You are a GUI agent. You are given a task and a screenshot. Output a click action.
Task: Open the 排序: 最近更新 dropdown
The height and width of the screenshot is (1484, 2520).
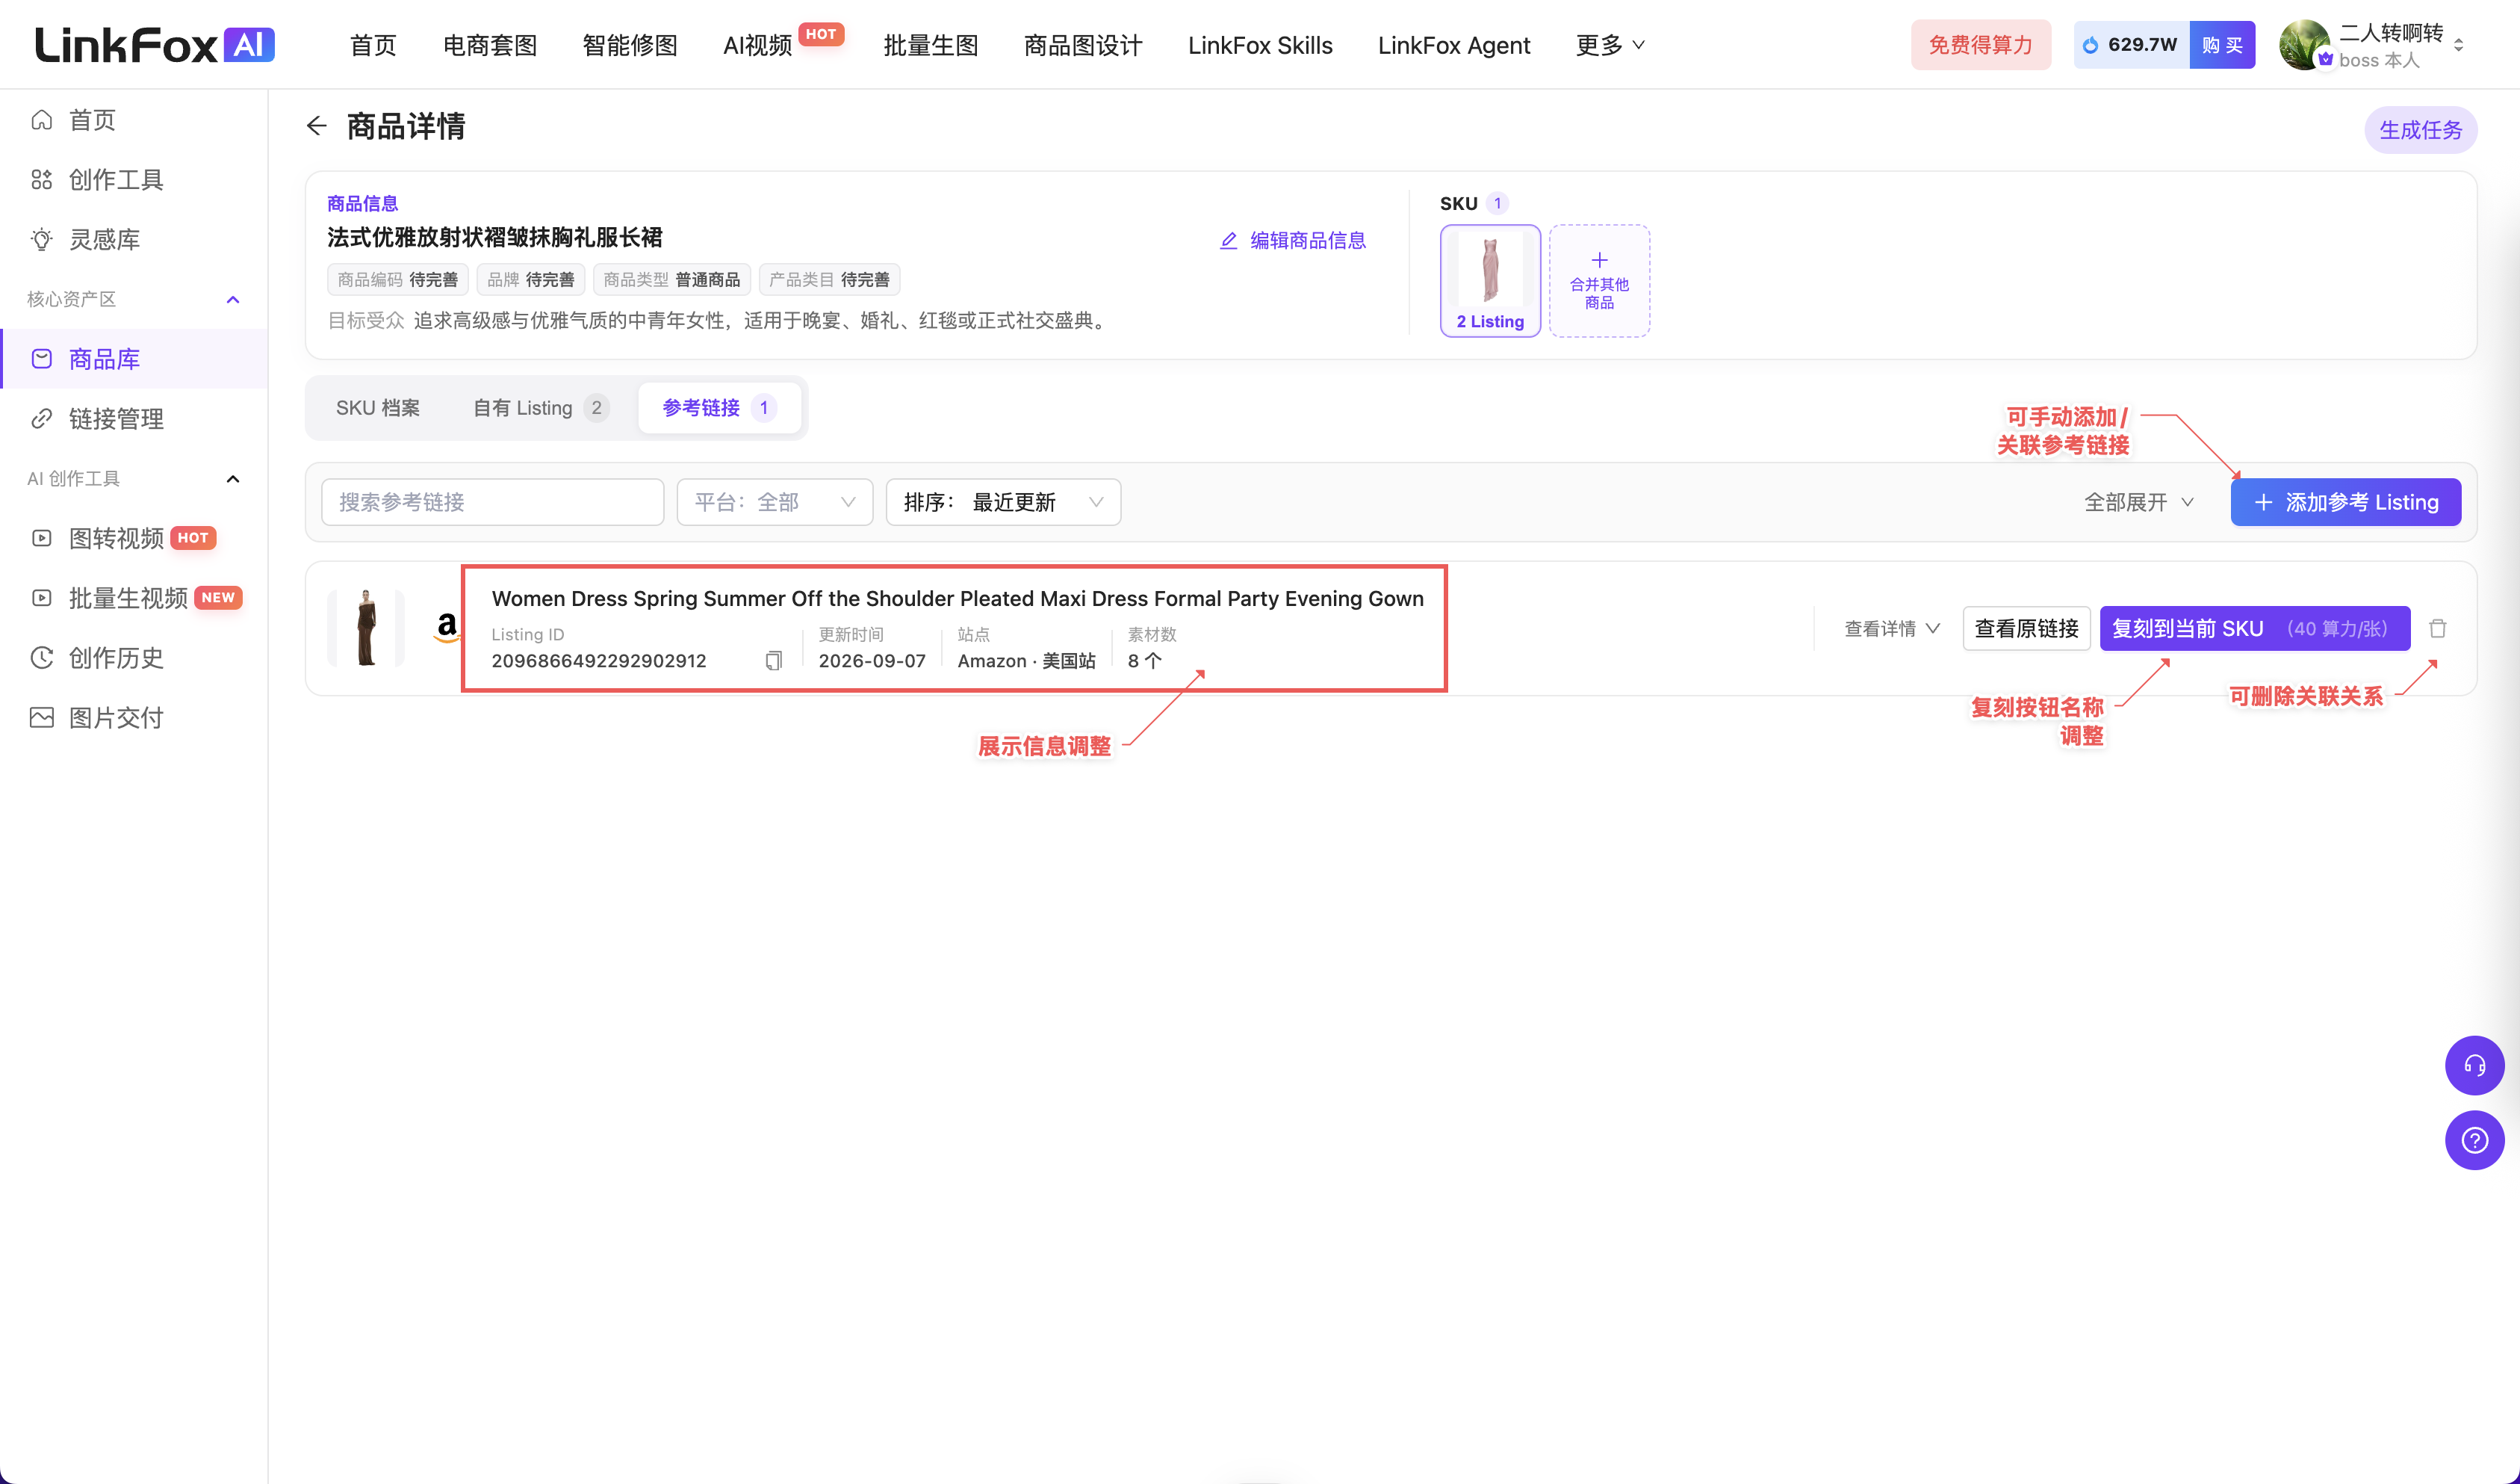tap(1003, 502)
